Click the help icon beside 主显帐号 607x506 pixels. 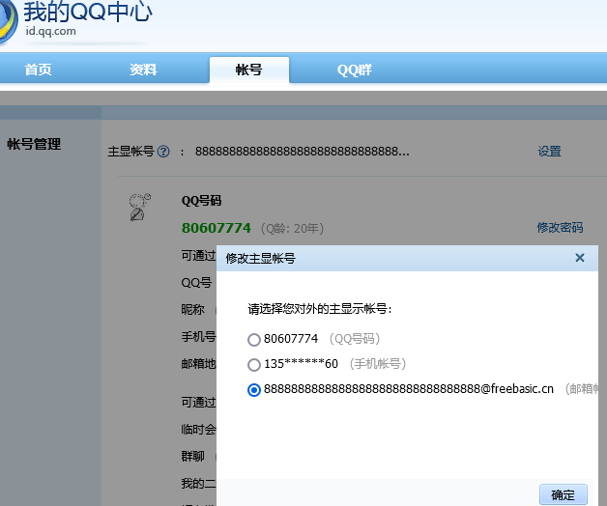pyautogui.click(x=163, y=152)
